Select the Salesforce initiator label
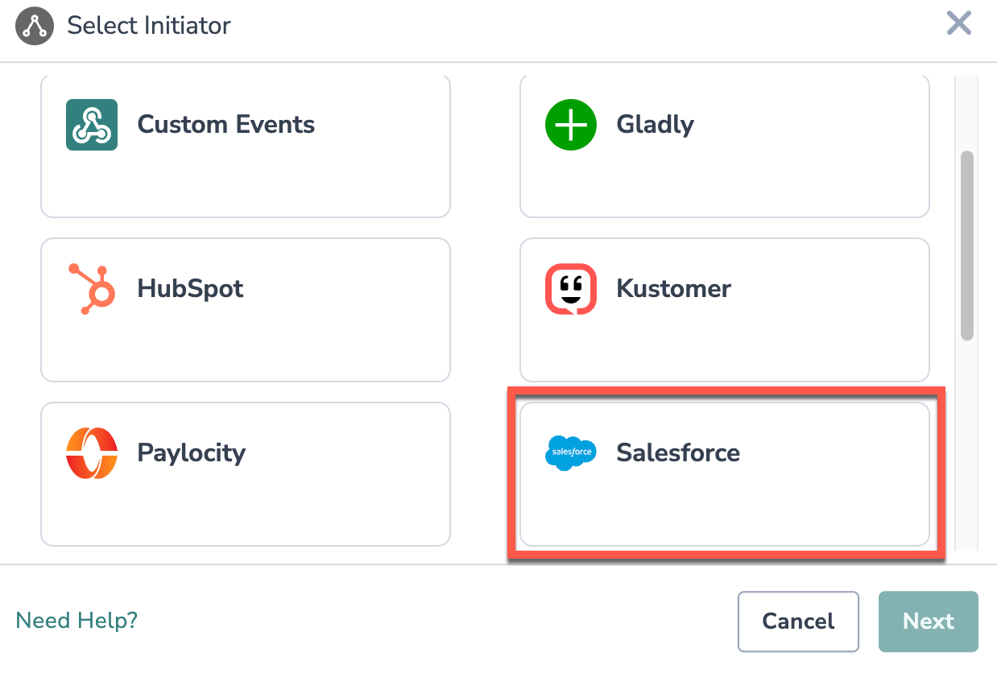 677,452
